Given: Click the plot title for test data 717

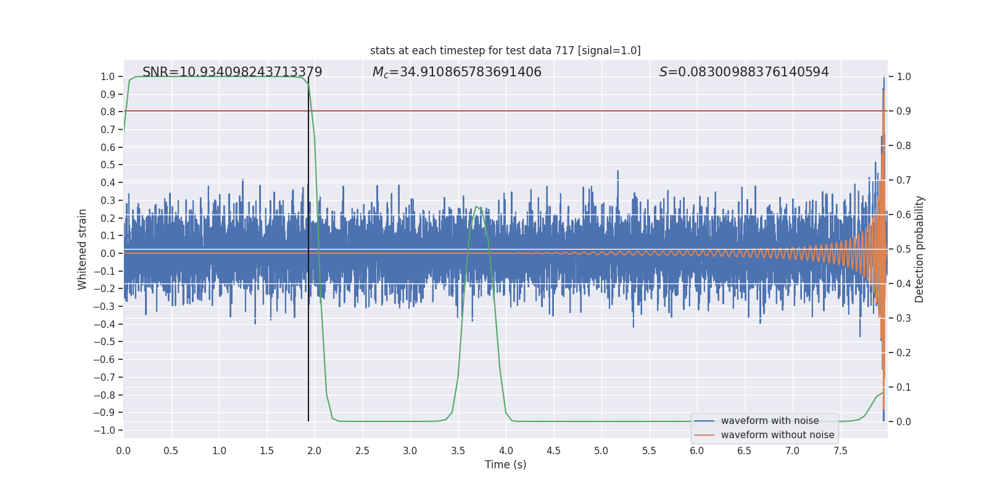Looking at the screenshot, I should [505, 51].
